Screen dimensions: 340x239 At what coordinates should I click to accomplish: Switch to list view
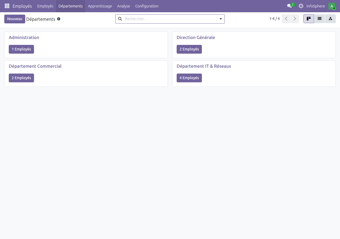coord(319,19)
